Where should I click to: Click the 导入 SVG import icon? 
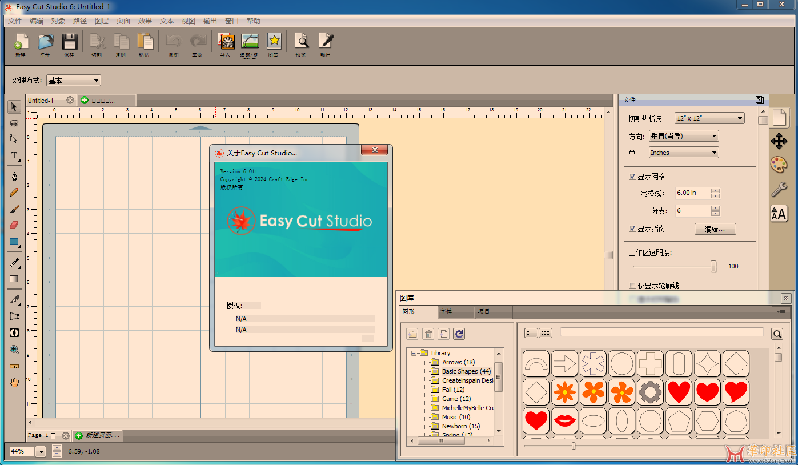pos(226,42)
